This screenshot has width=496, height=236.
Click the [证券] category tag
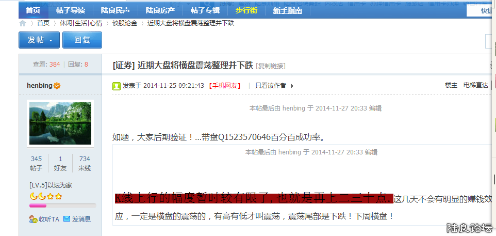tap(124, 66)
